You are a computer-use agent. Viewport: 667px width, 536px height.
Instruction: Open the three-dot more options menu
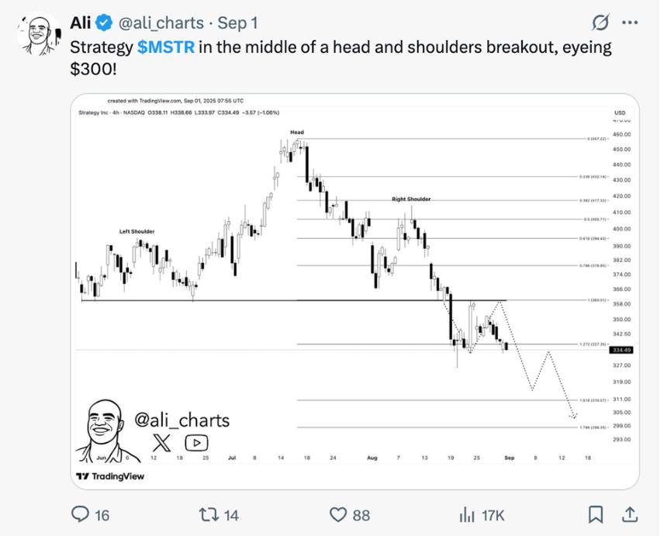pos(631,22)
